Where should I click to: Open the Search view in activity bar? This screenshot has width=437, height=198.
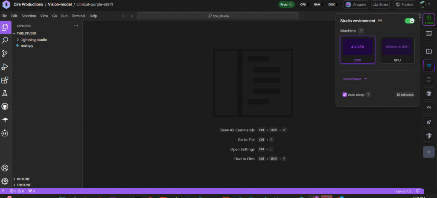(5, 40)
